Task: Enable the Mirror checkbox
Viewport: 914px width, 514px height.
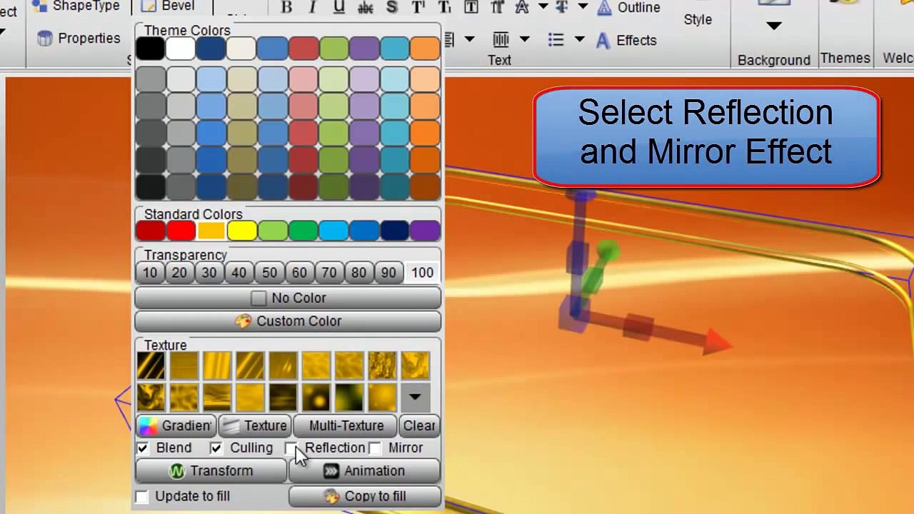Action: click(375, 448)
